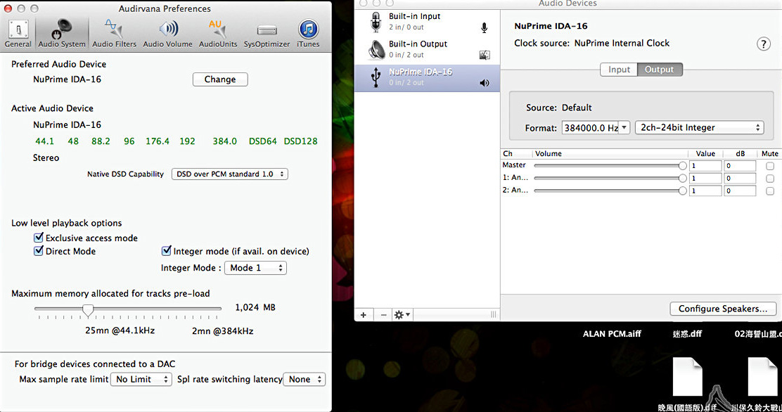Screen dimensions: 782x412
Task: Click the default output speaker indicator on NuPrime
Action: coord(485,83)
